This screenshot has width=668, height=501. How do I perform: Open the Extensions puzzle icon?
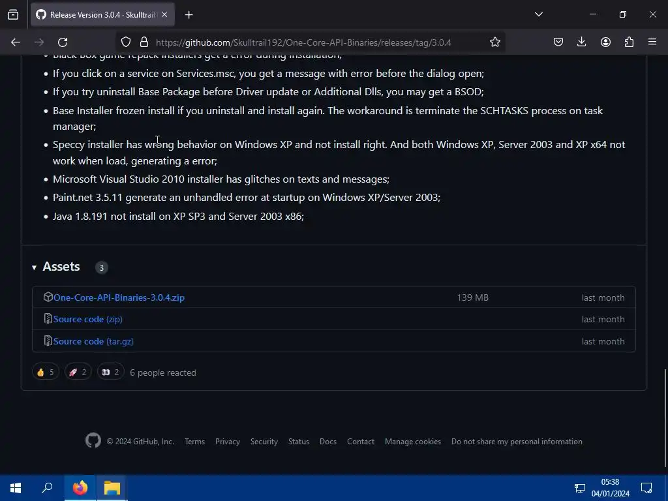click(x=629, y=42)
